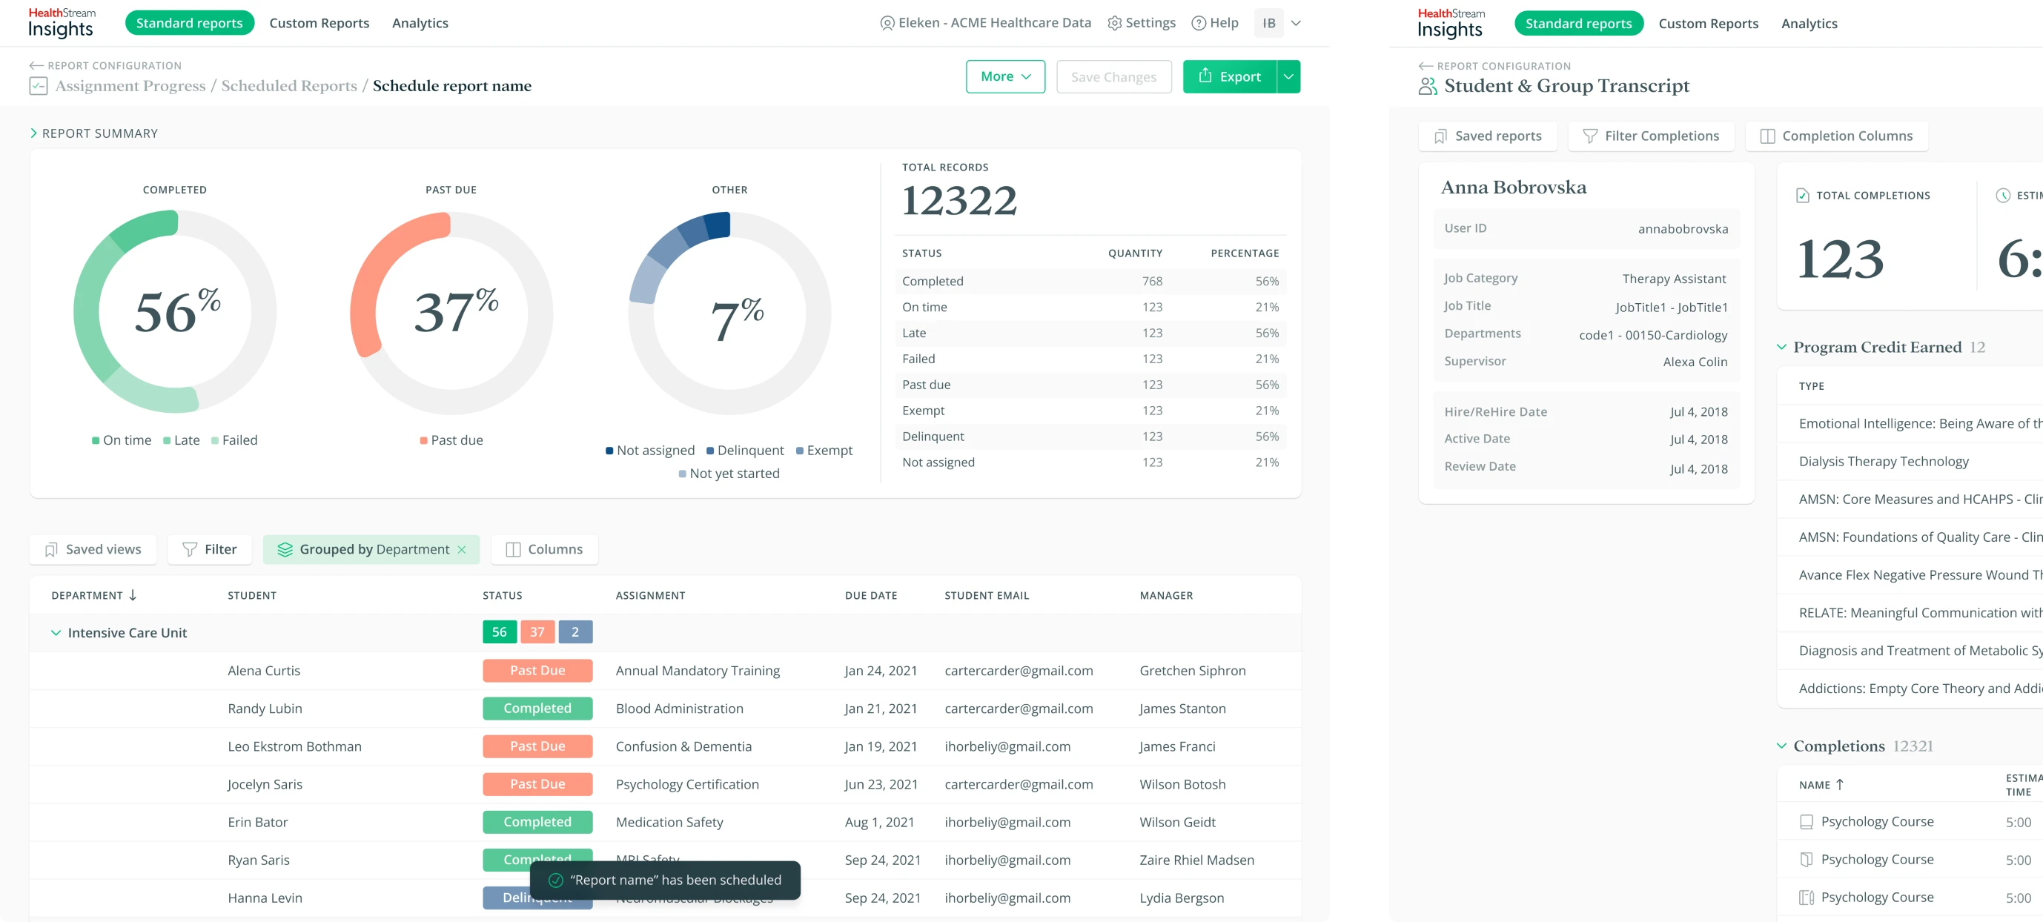Click the Saved views bookmark icon
Viewport: 2043px width, 922px height.
click(x=52, y=549)
